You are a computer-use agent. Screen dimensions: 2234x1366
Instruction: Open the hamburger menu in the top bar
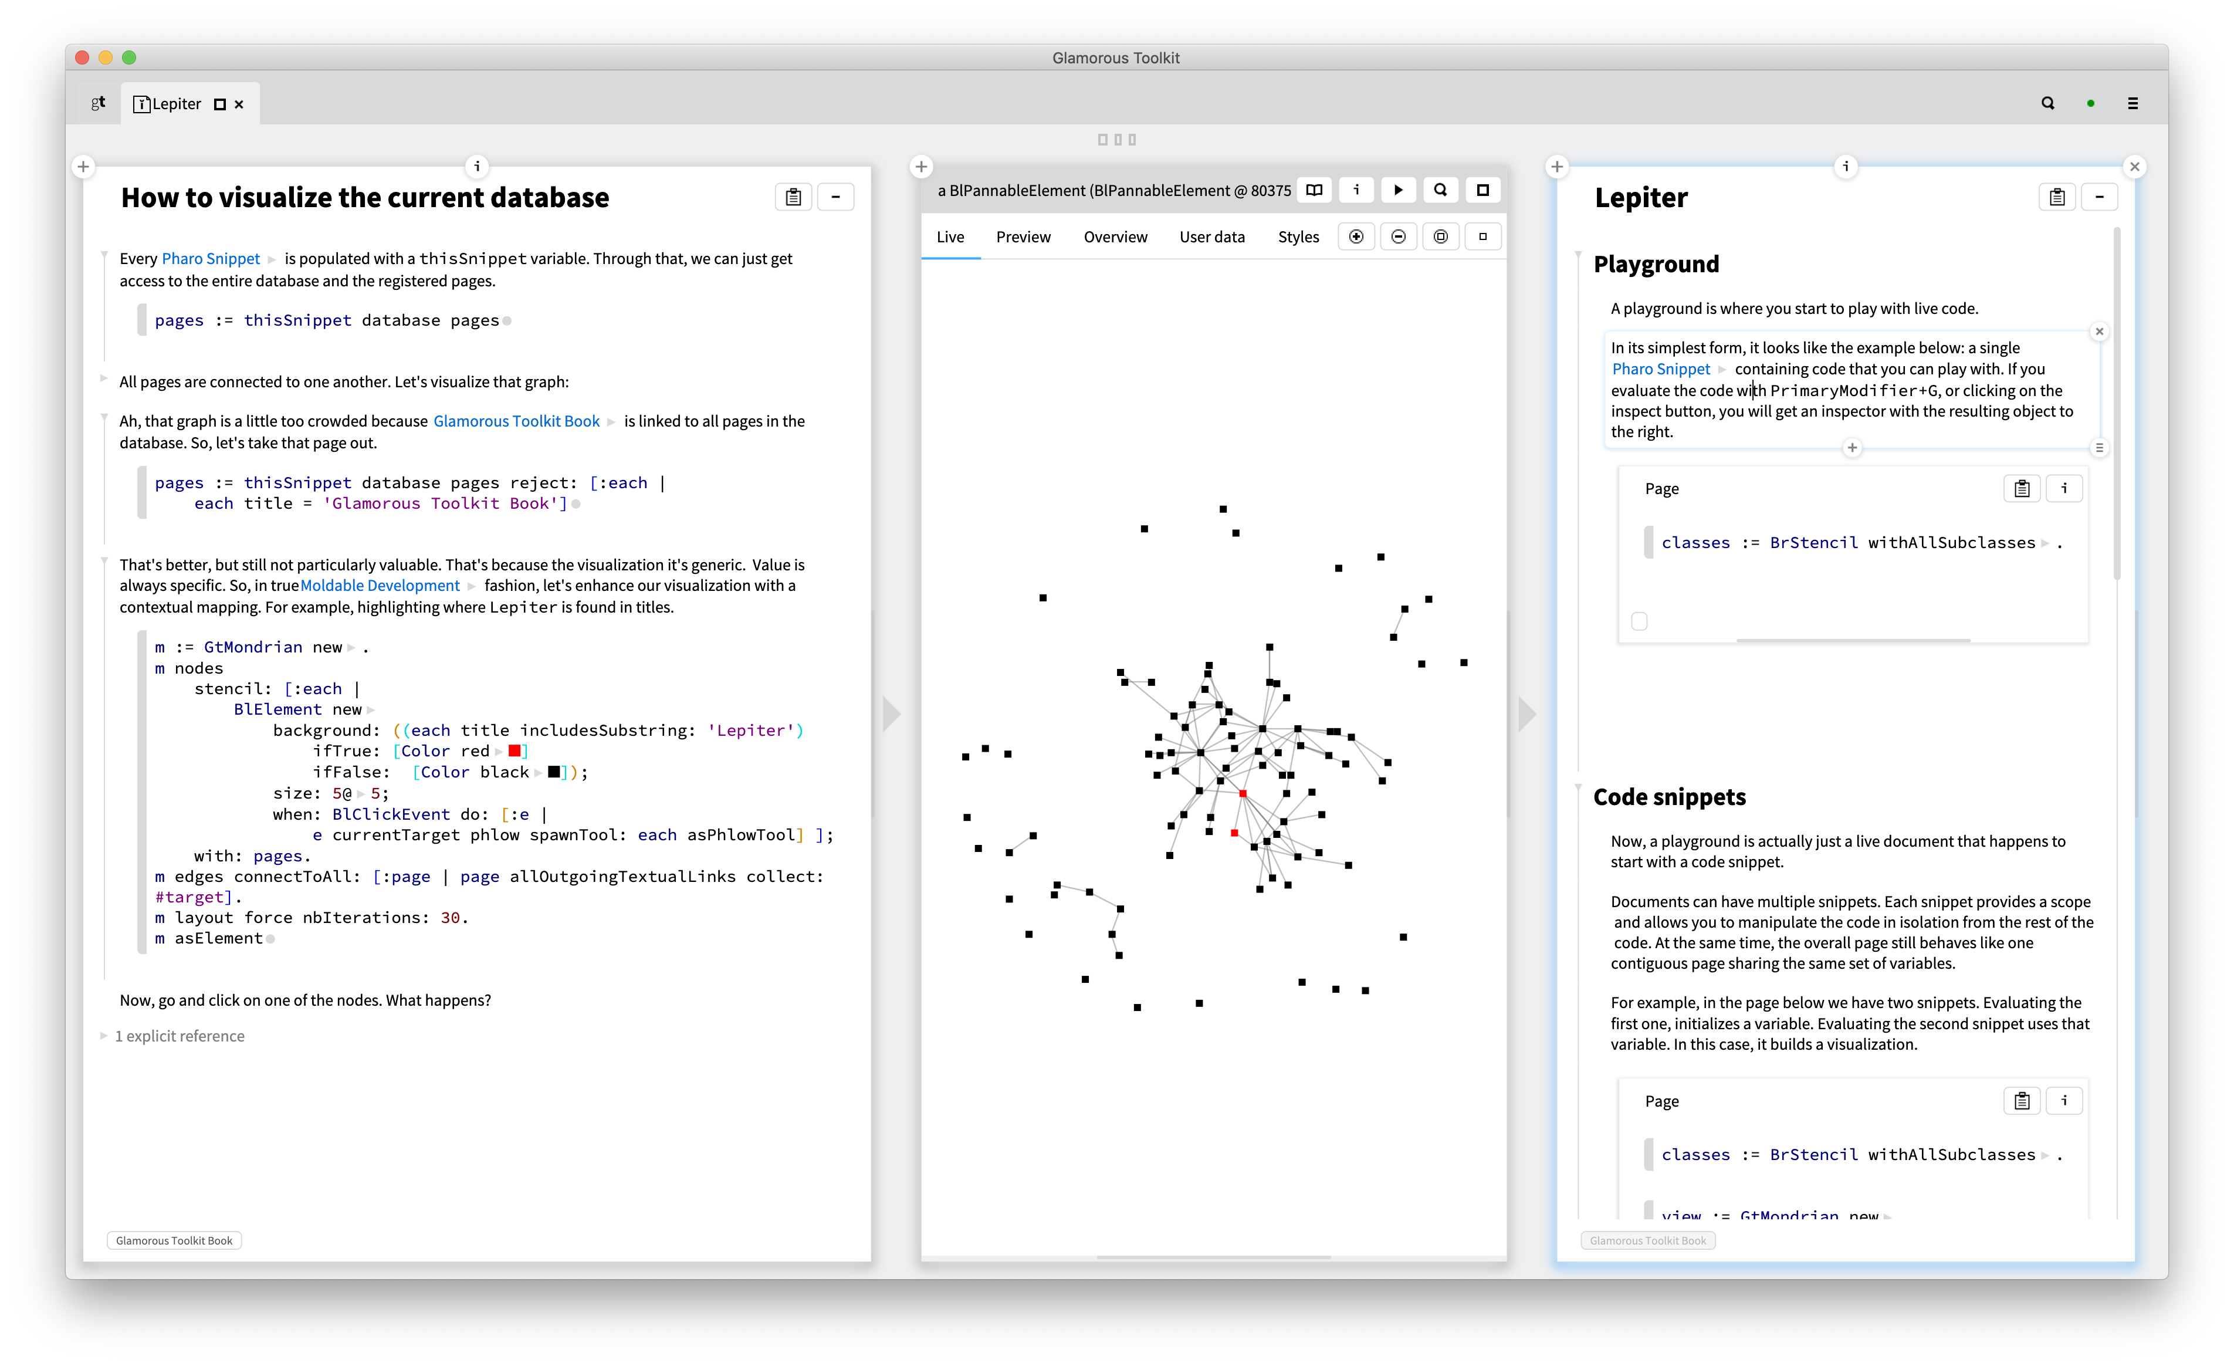2133,103
